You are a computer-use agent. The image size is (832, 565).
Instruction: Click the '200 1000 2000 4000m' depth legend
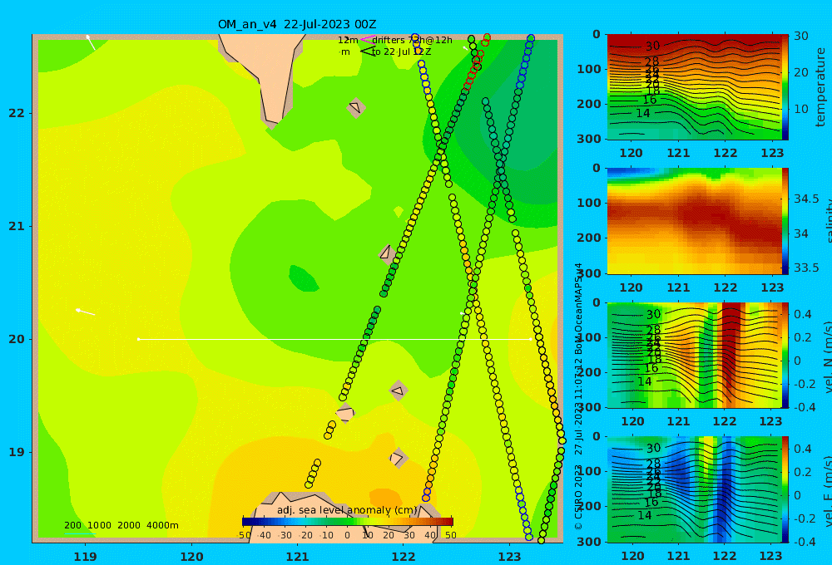(x=121, y=525)
